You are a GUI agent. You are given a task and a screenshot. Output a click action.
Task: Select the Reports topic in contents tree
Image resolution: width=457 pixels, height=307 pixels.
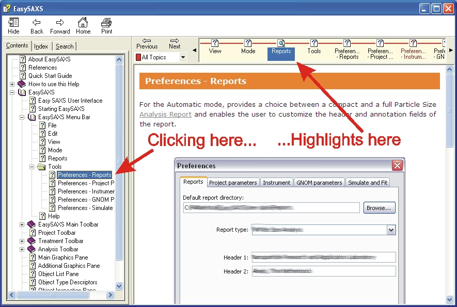(x=58, y=158)
